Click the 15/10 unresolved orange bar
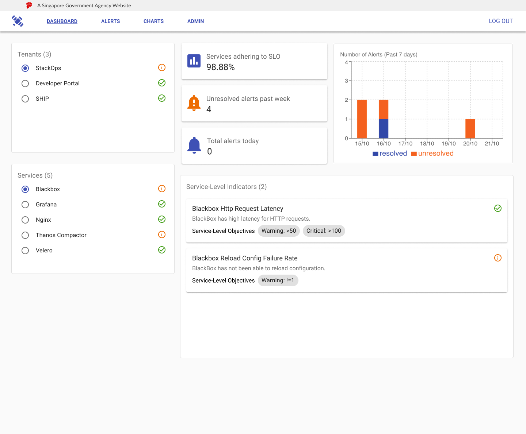Image resolution: width=526 pixels, height=434 pixels. [x=362, y=119]
